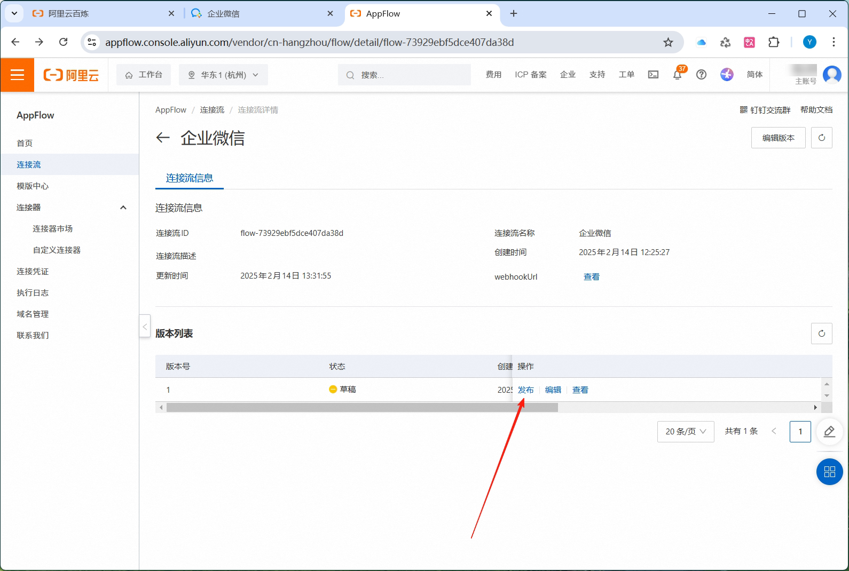Open the 20 条/页 page size dropdown
Image resolution: width=849 pixels, height=571 pixels.
(x=686, y=431)
